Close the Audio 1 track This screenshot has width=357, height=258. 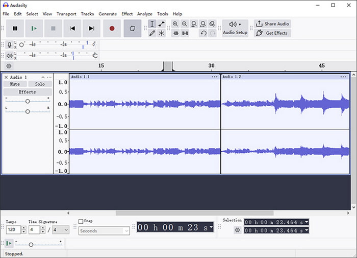click(x=6, y=77)
